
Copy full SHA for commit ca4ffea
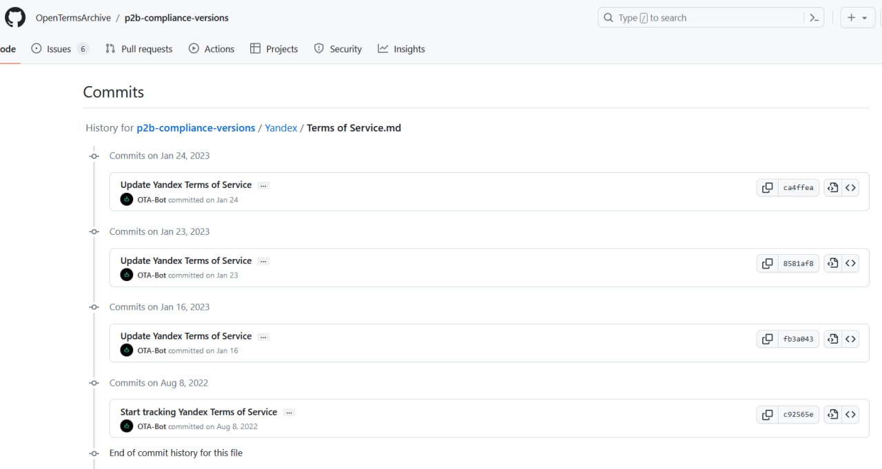(x=767, y=187)
